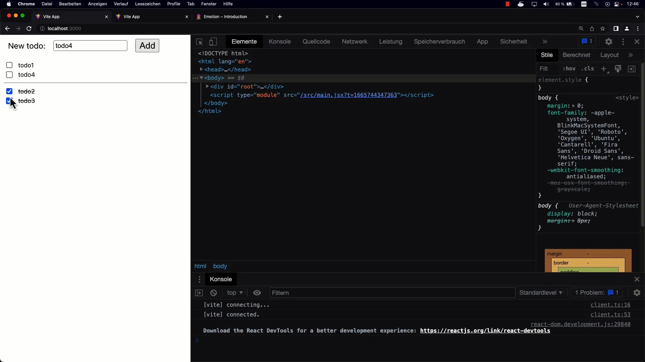Switch to the Konsole tab

279,41
